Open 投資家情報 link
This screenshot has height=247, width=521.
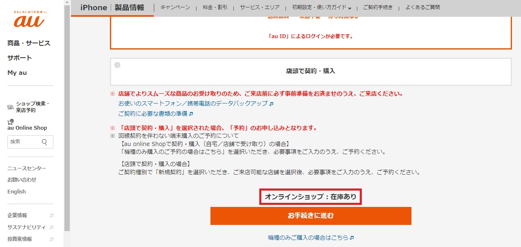[x=20, y=239]
